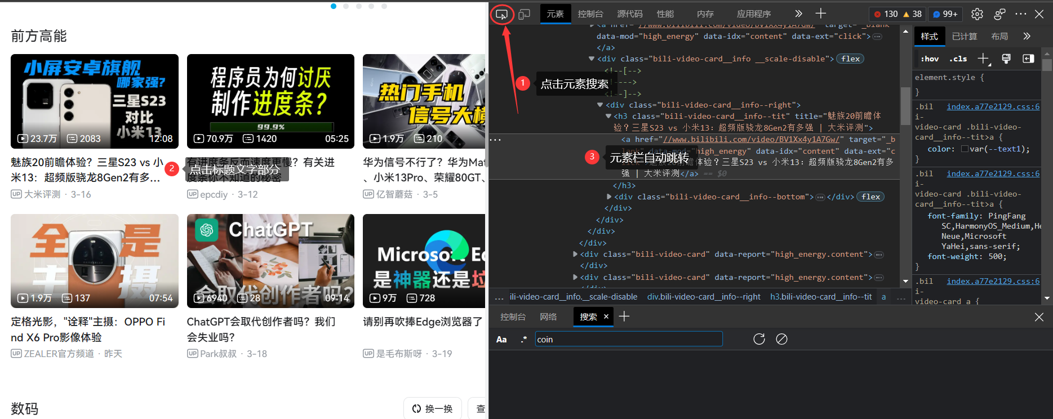Switch to the top 控制台 tab
Image resolution: width=1053 pixels, height=419 pixels.
tap(590, 14)
